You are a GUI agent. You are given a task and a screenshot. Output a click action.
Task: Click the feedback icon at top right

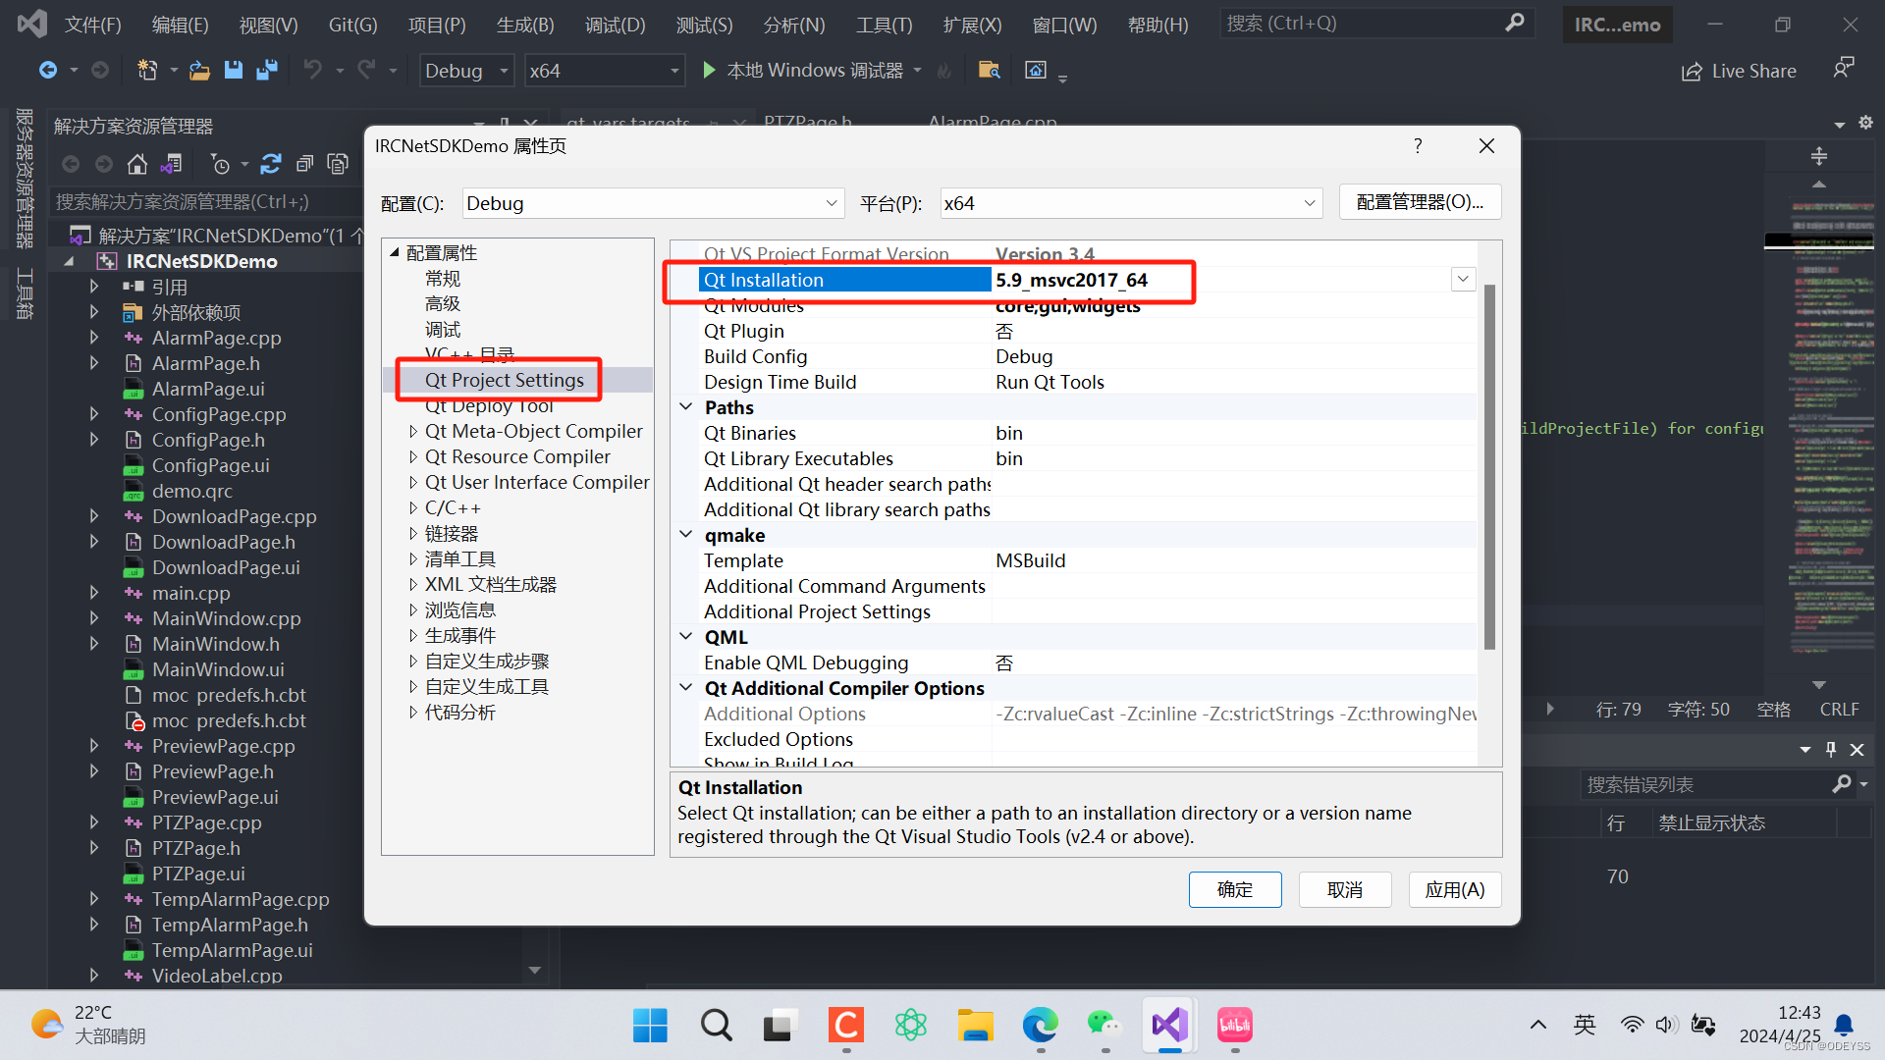pos(1844,68)
